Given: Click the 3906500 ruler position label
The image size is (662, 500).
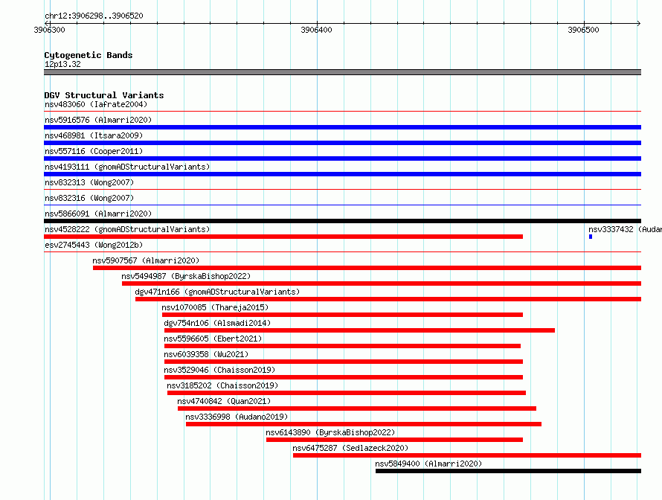Looking at the screenshot, I should 583,30.
